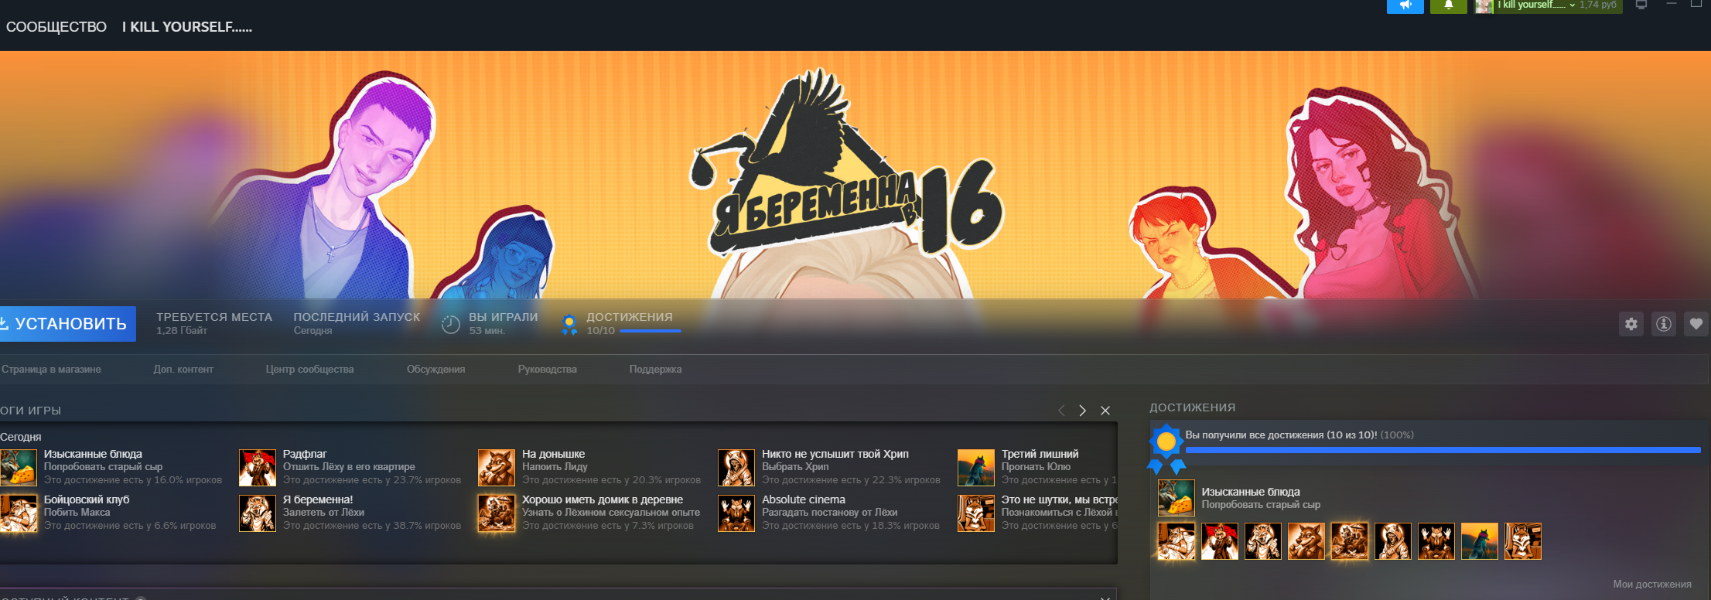This screenshot has width=1711, height=600.
Task: Select the village tractor icon in ДОСТИЖЕНИЯ panel
Action: tap(1350, 541)
